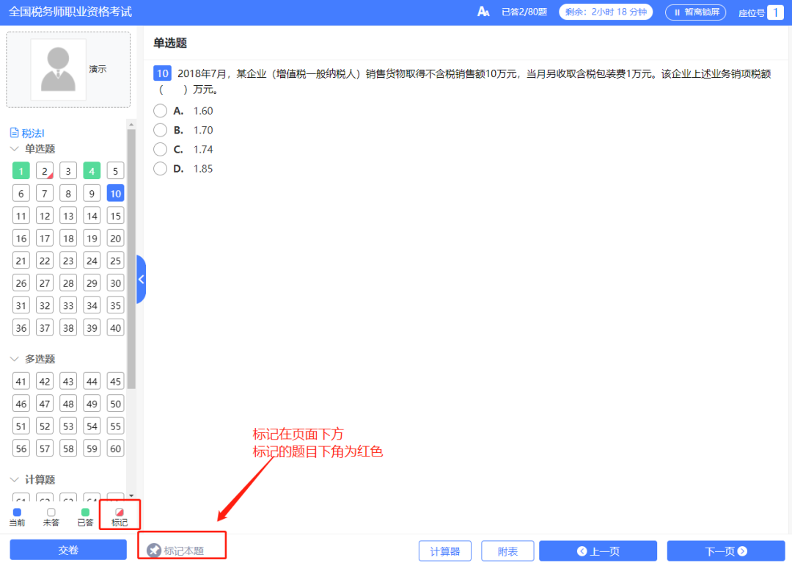Click scrollbar up arrow in question list

[x=131, y=124]
